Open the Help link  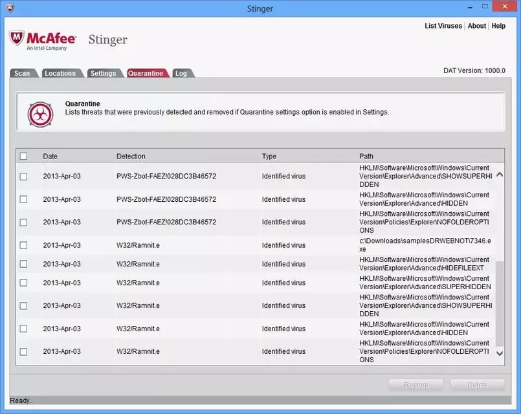(498, 26)
